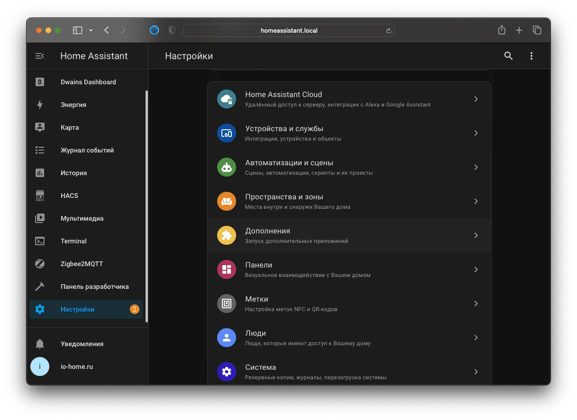This screenshot has width=577, height=420.
Task: Reload page with the refresh icon
Action: pyautogui.click(x=388, y=30)
